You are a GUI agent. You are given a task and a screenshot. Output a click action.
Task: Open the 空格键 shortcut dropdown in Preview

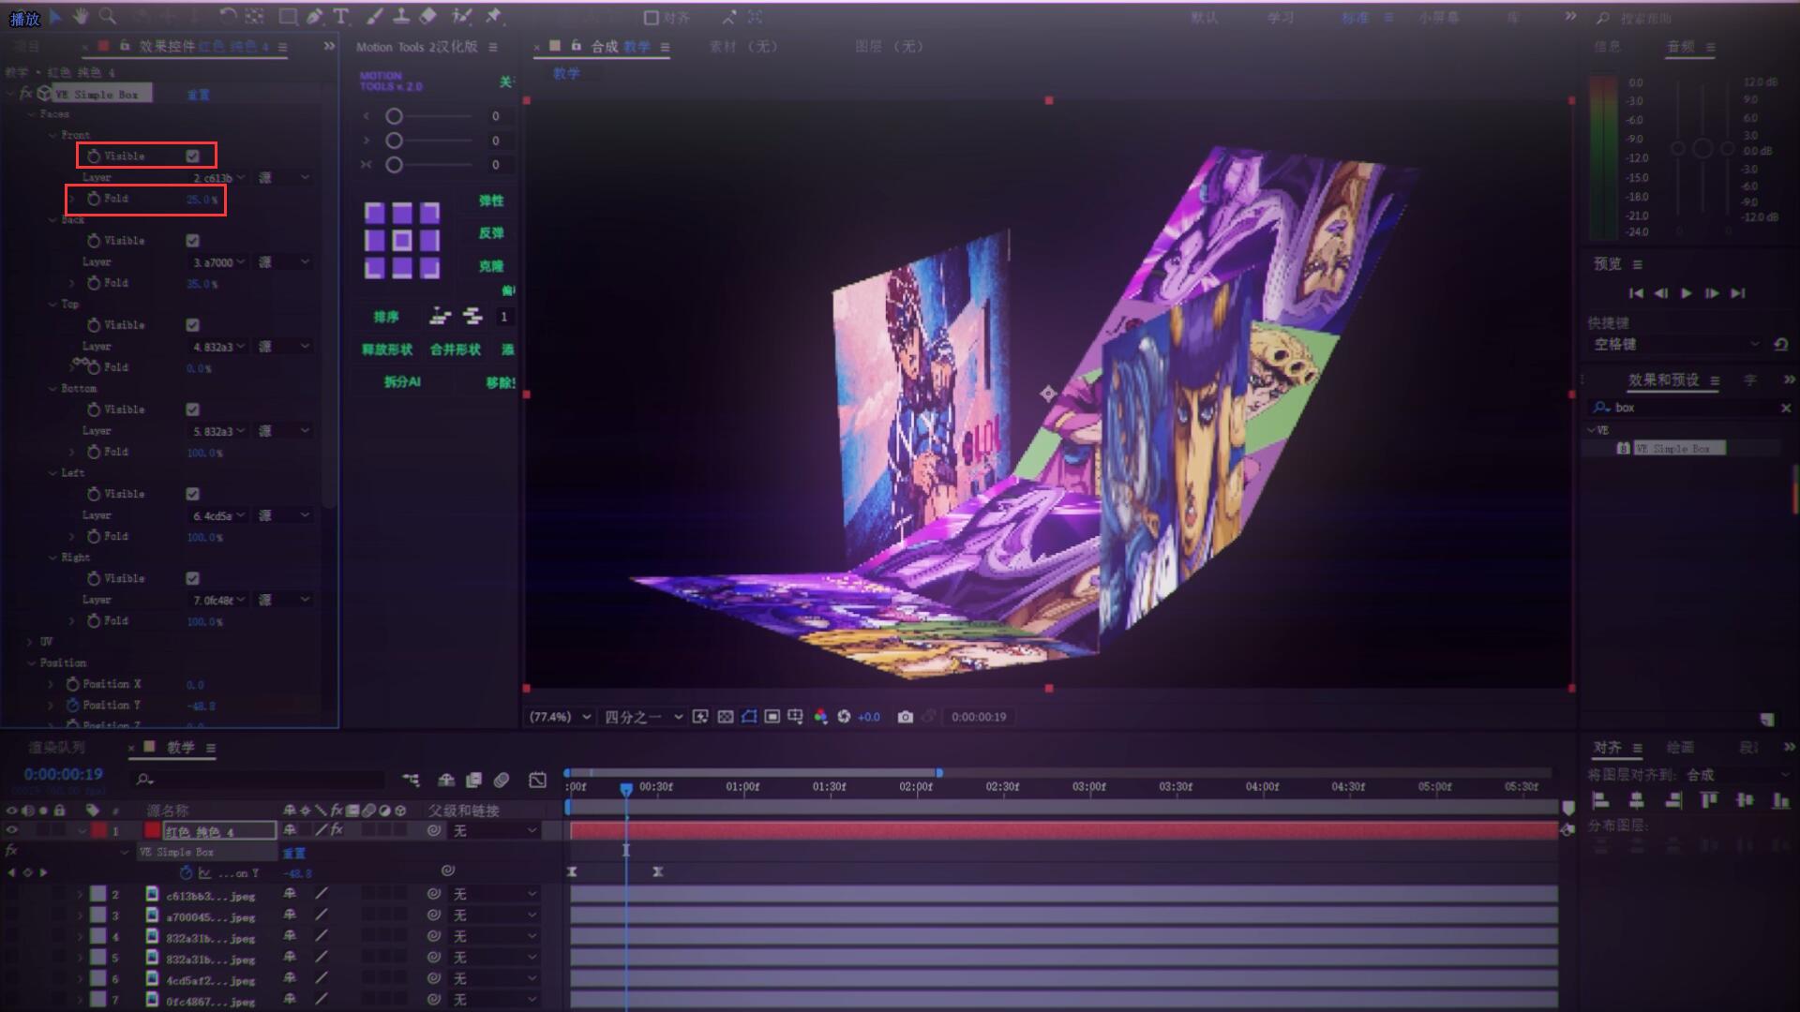pyautogui.click(x=1676, y=345)
